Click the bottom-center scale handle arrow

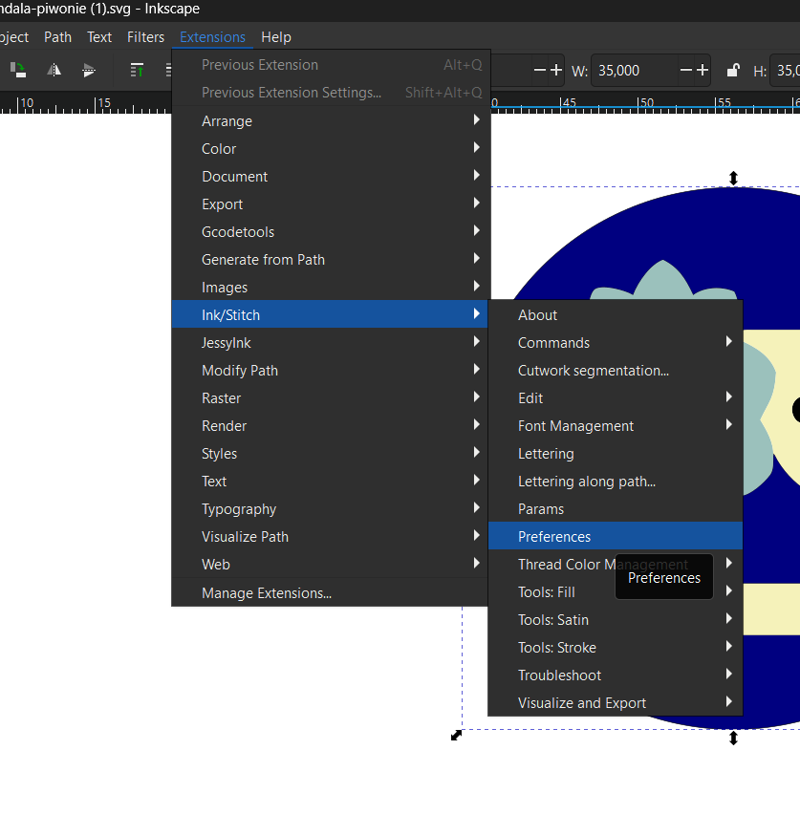[733, 738]
